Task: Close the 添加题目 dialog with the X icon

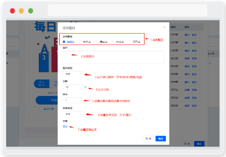Action: point(165,27)
